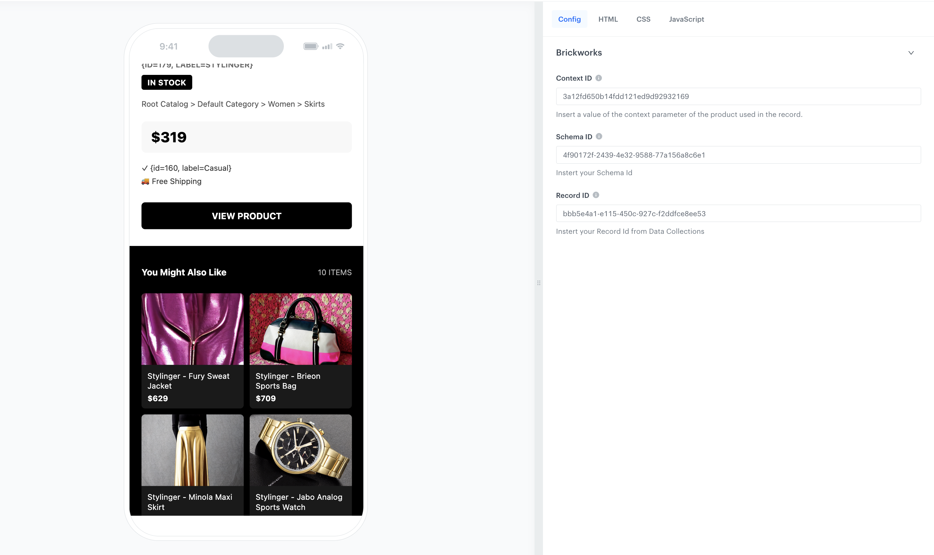Click the panel resize drag handle
Screen dimensions: 934x555
[x=539, y=283]
